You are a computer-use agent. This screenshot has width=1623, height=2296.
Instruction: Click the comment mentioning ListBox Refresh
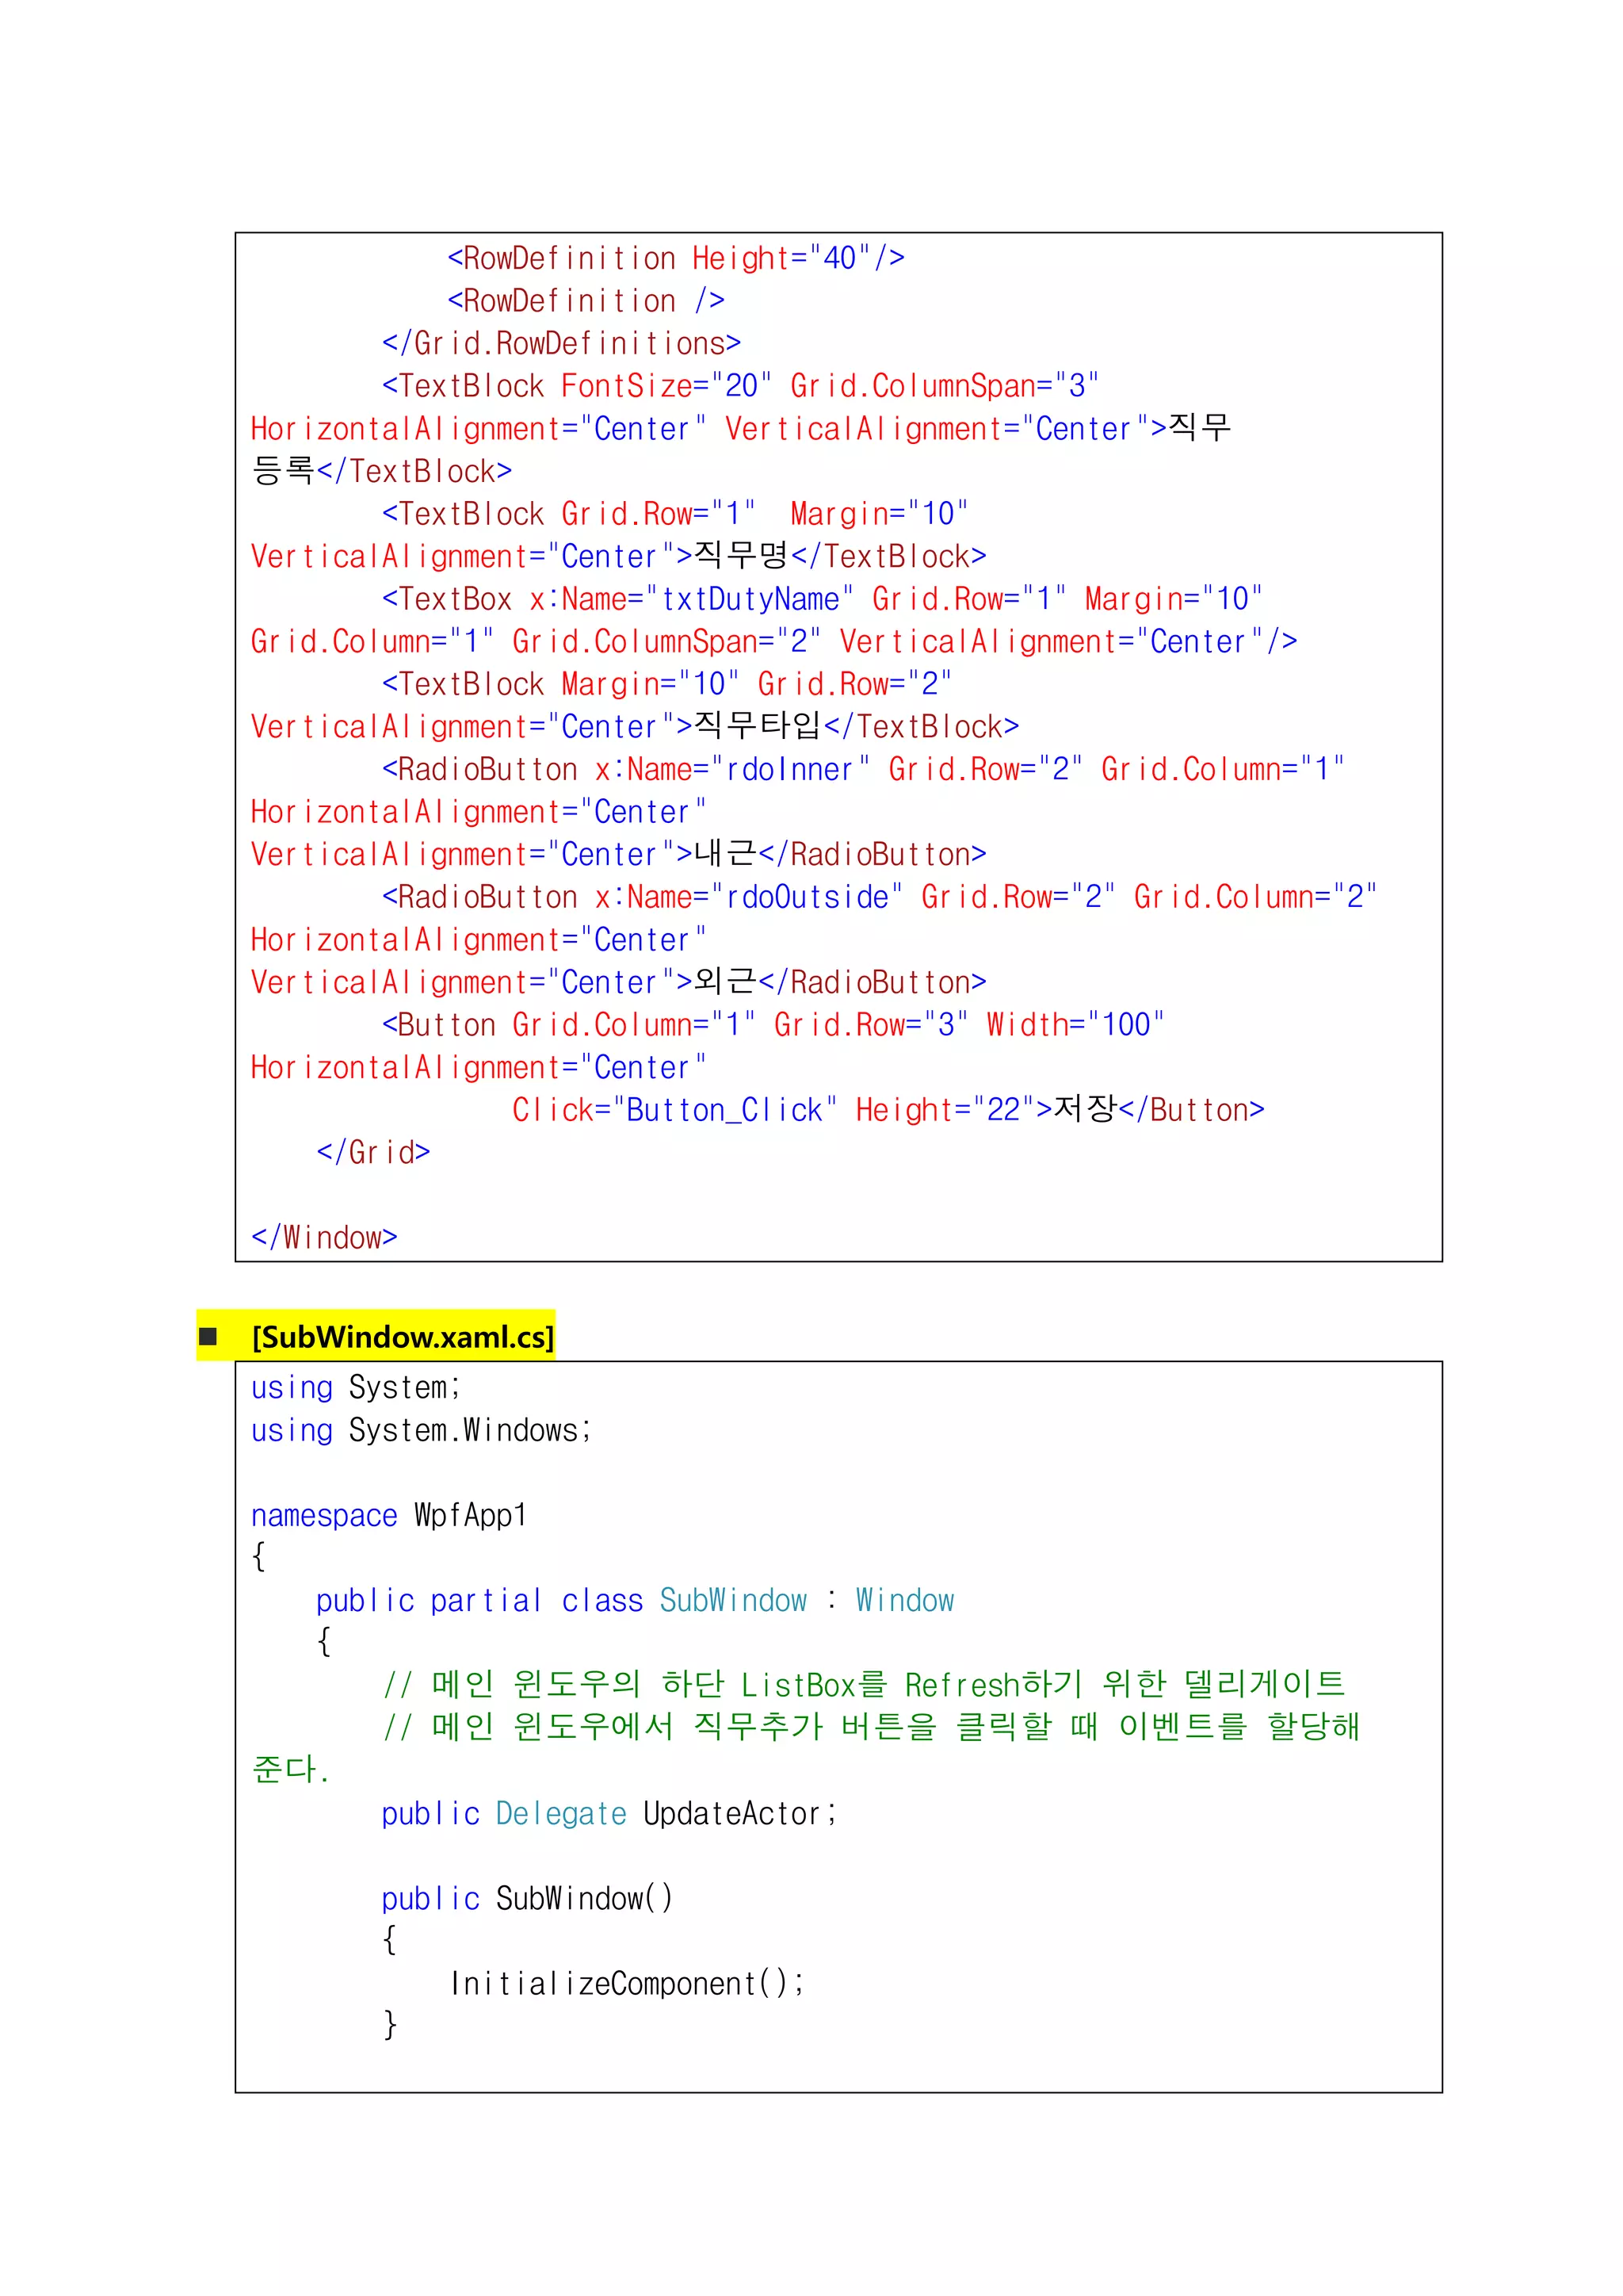pyautogui.click(x=865, y=1685)
